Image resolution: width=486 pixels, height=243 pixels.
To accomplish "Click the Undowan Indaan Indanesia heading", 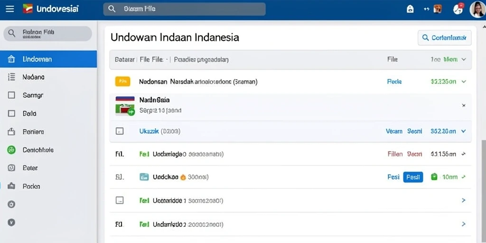I will (175, 37).
